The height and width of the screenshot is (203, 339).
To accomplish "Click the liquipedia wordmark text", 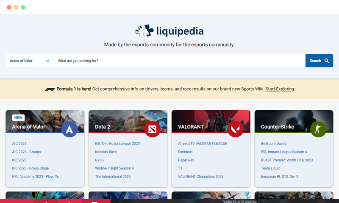I will pos(180,31).
